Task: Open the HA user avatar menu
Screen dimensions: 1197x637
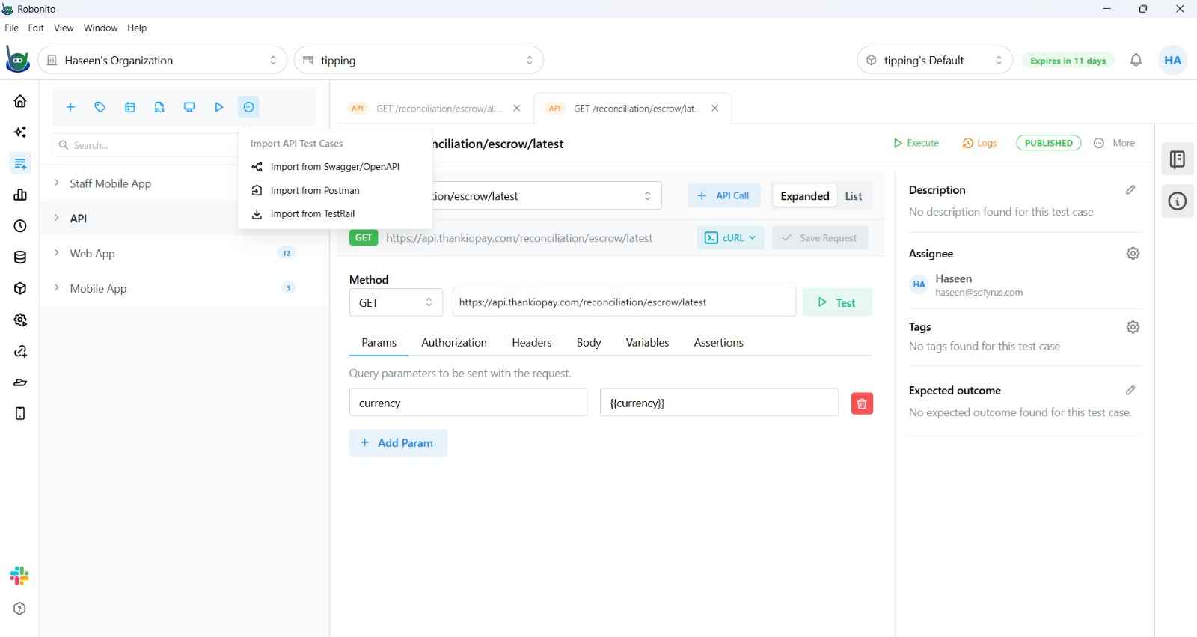Action: pyautogui.click(x=1172, y=60)
